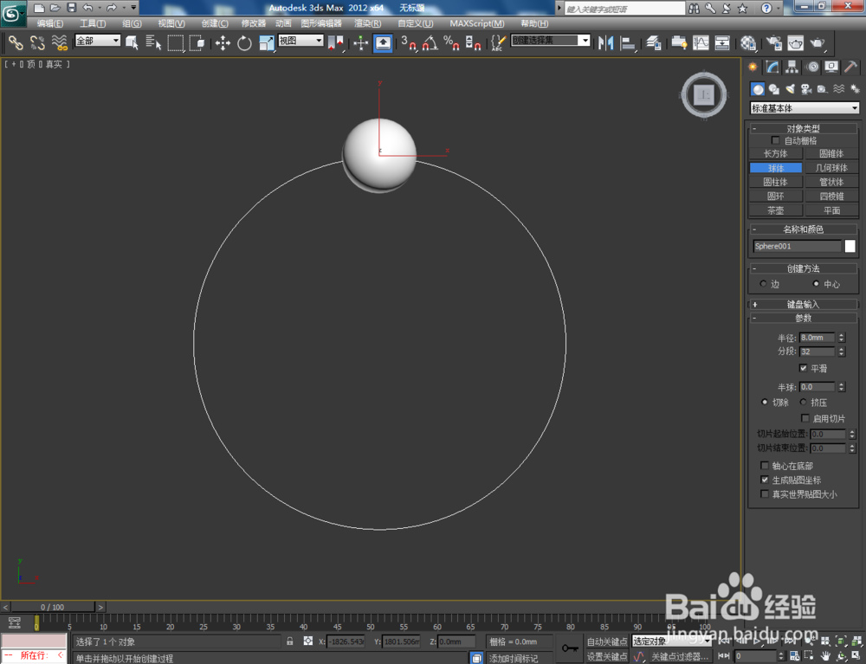Select the Select and Rotate tool
Viewport: 866px width, 664px height.
coord(246,43)
